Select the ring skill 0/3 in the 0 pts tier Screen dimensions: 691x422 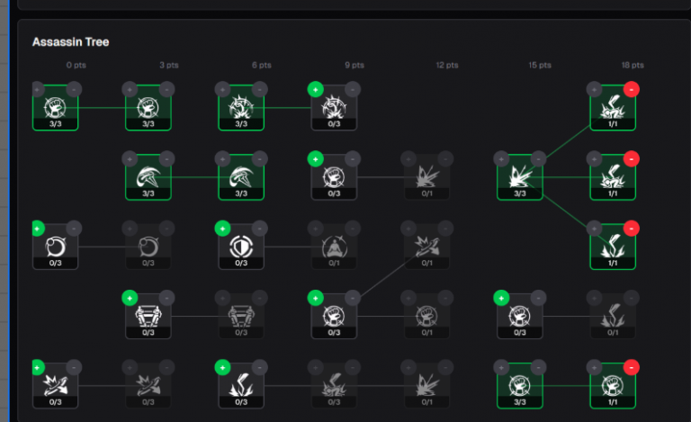tap(56, 247)
